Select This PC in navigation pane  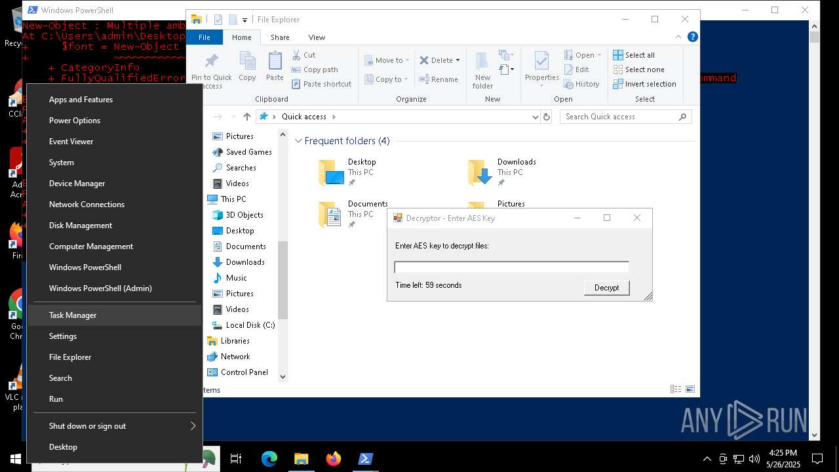[x=227, y=199]
